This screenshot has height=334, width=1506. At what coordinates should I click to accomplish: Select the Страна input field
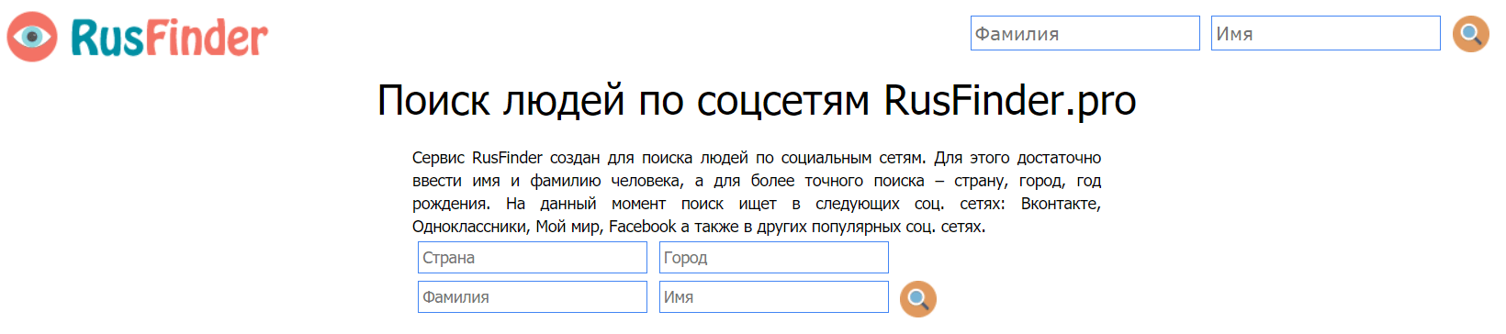[x=533, y=258]
